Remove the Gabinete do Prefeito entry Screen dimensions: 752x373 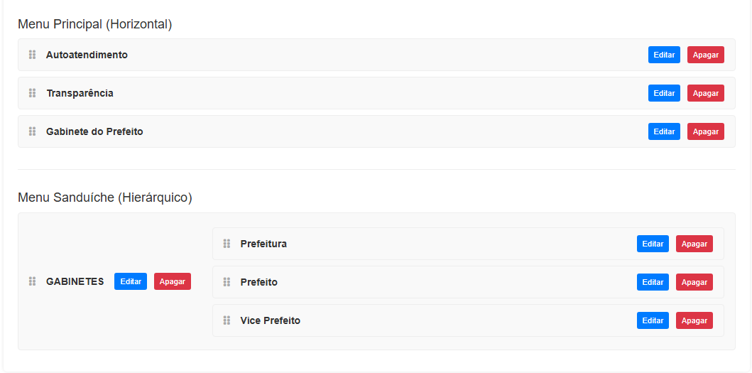click(x=705, y=131)
